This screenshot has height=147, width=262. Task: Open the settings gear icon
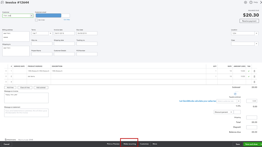coord(245,2)
